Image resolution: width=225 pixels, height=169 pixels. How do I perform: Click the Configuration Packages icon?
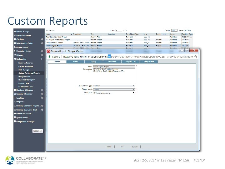(15, 121)
